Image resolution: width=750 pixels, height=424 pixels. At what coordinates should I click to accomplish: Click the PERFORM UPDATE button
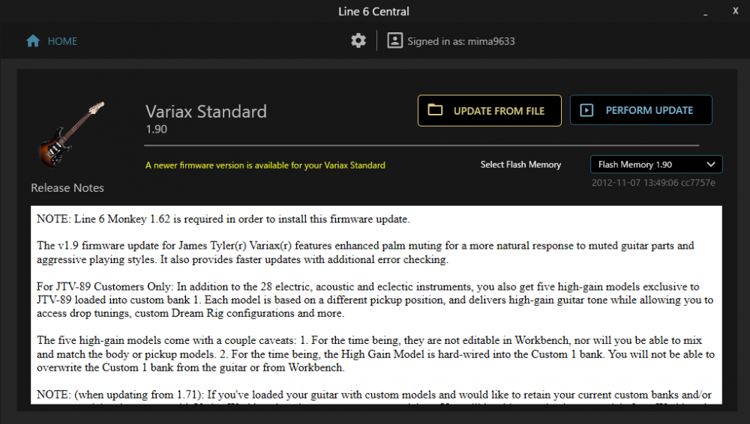(x=641, y=110)
